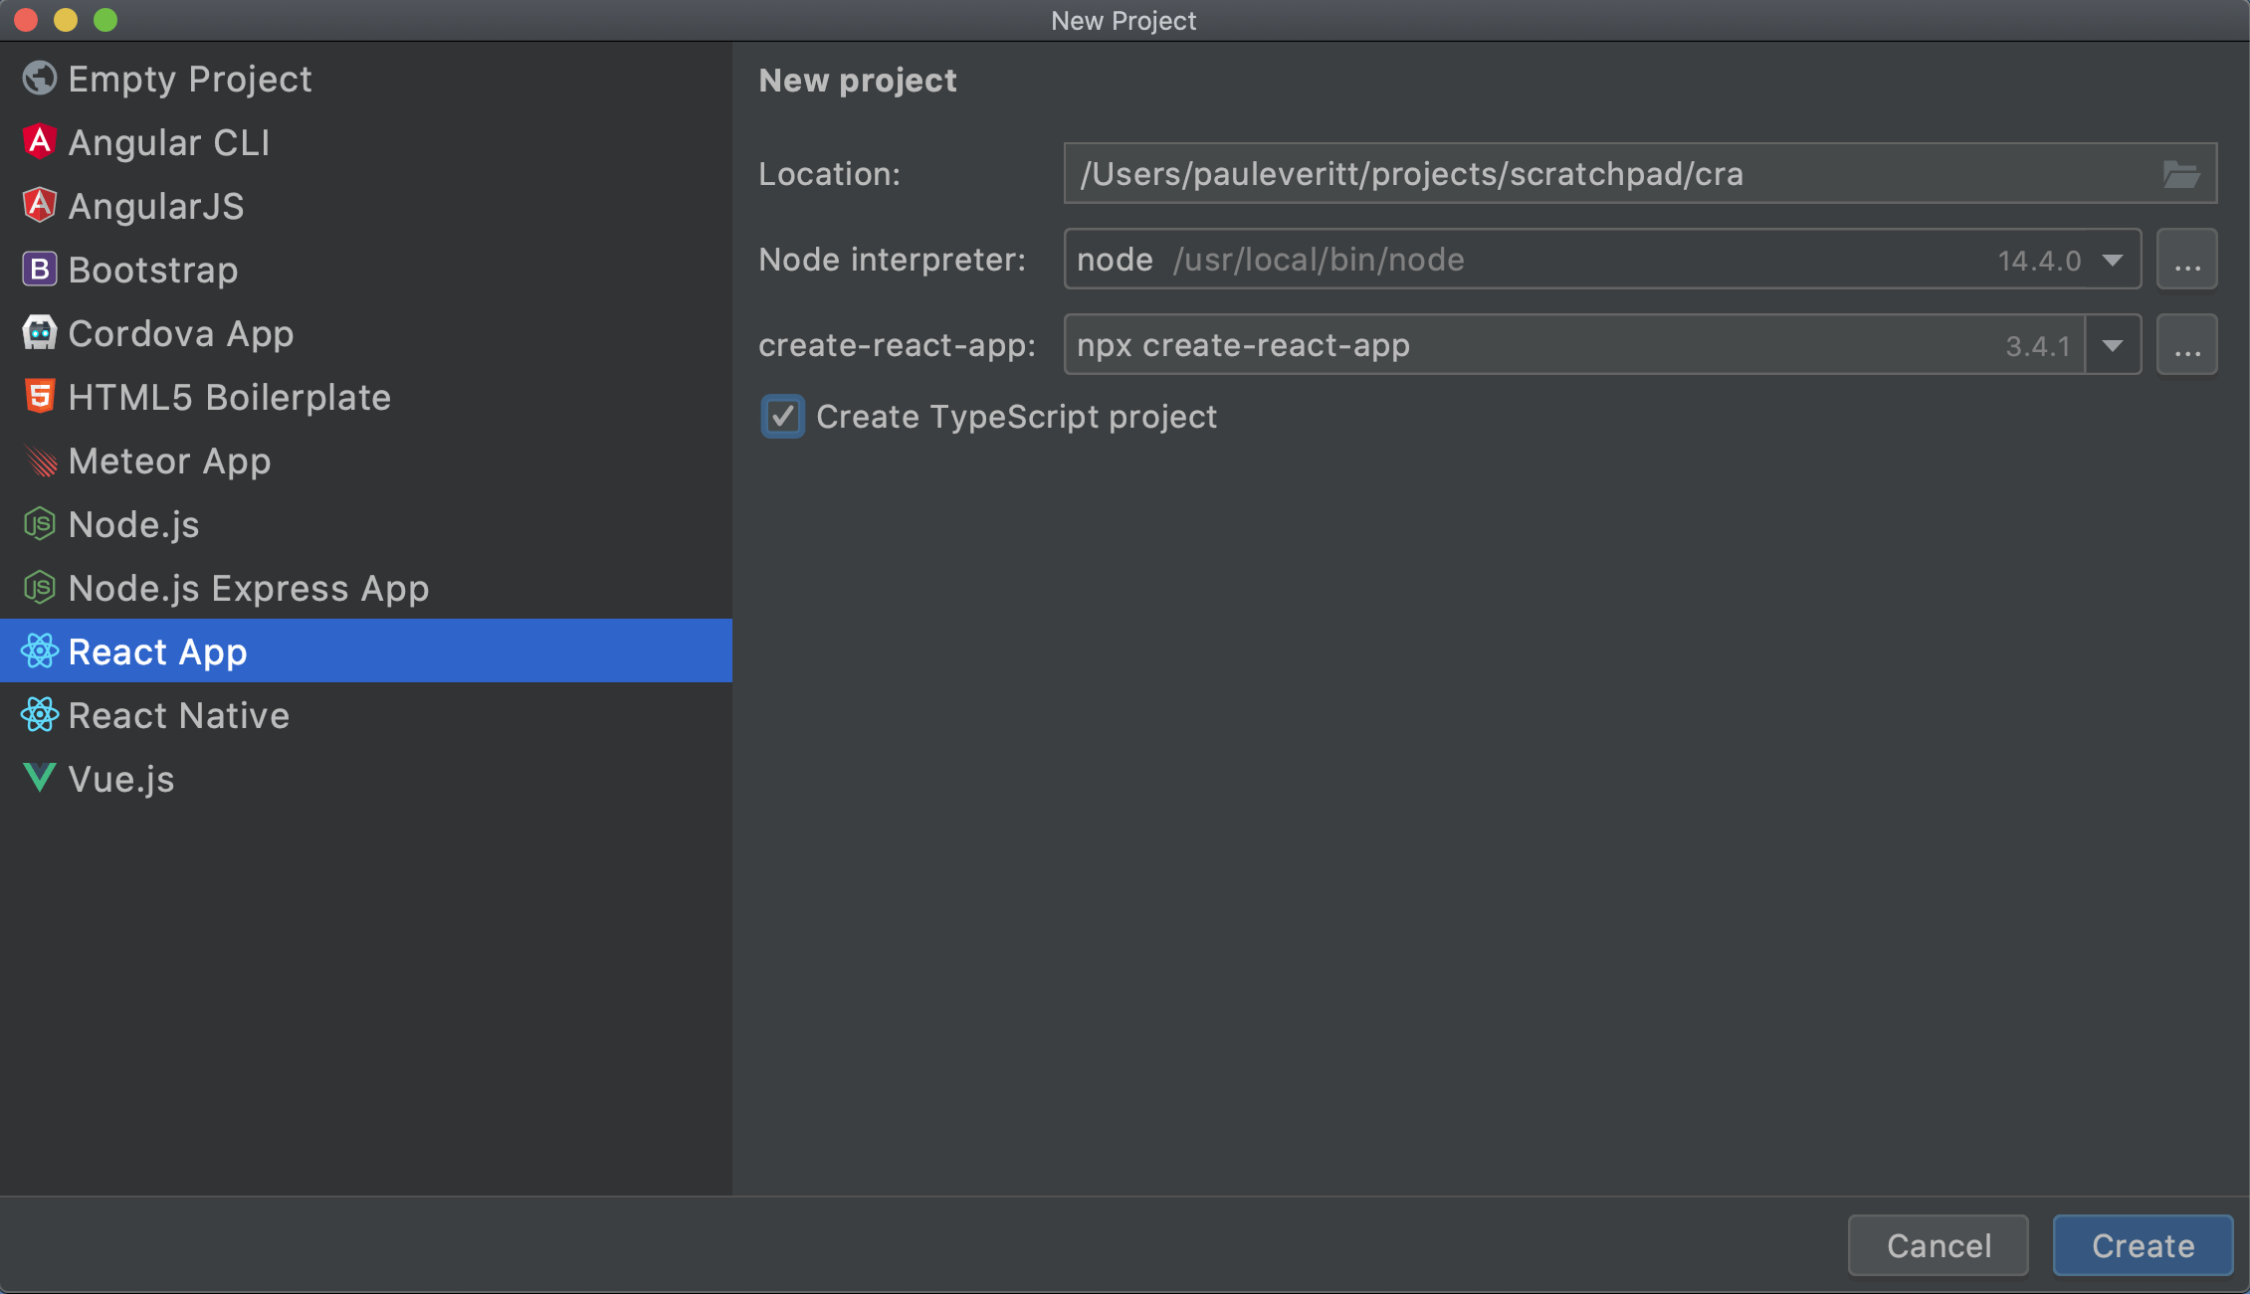Viewport: 2250px width, 1294px height.
Task: Open the Node interpreter version dropdown
Action: coord(2112,260)
